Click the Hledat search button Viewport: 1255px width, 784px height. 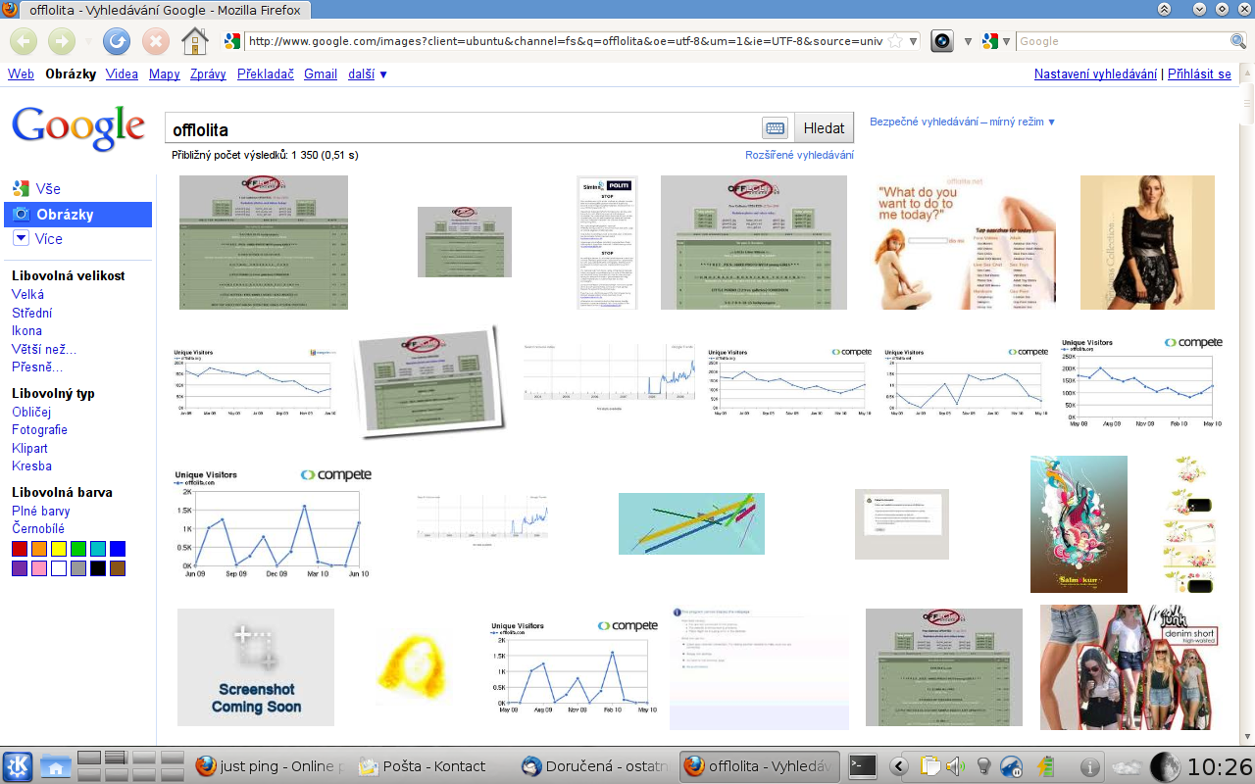pos(824,128)
